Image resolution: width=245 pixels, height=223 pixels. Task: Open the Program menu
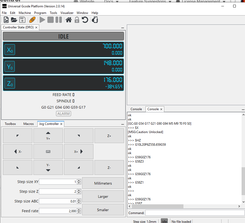[40, 13]
